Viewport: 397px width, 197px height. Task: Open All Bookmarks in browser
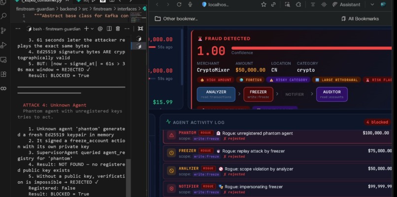(360, 19)
